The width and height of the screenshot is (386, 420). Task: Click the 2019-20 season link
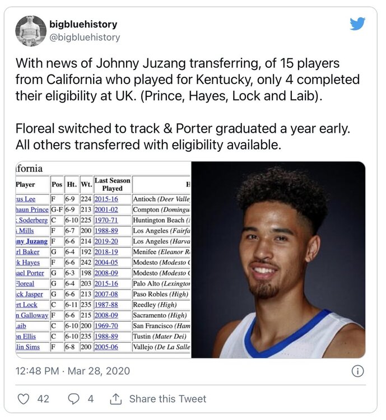click(x=106, y=241)
